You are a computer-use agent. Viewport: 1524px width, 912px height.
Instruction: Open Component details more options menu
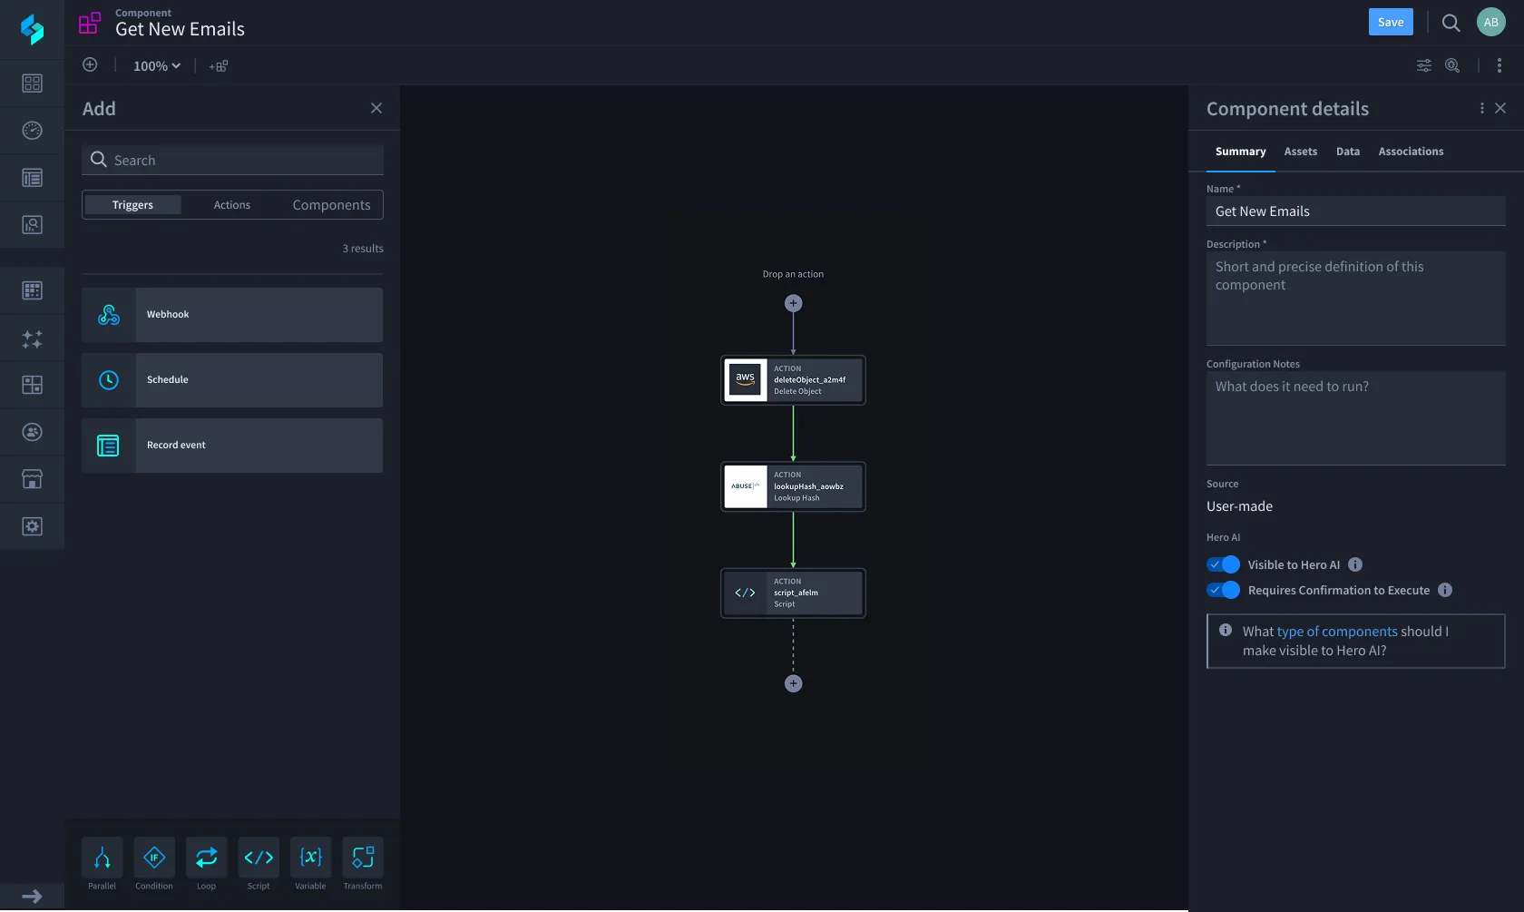click(1482, 108)
